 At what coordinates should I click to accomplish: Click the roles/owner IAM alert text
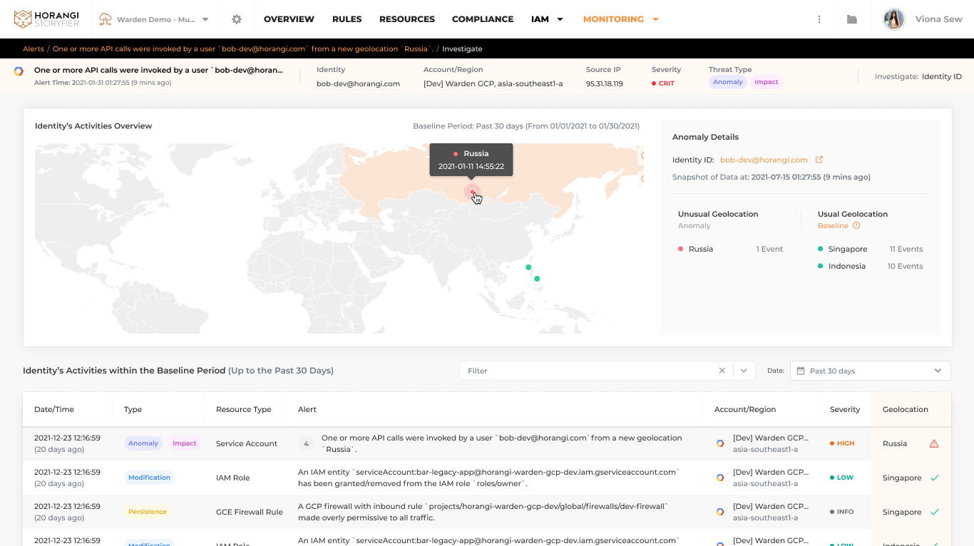(488, 478)
